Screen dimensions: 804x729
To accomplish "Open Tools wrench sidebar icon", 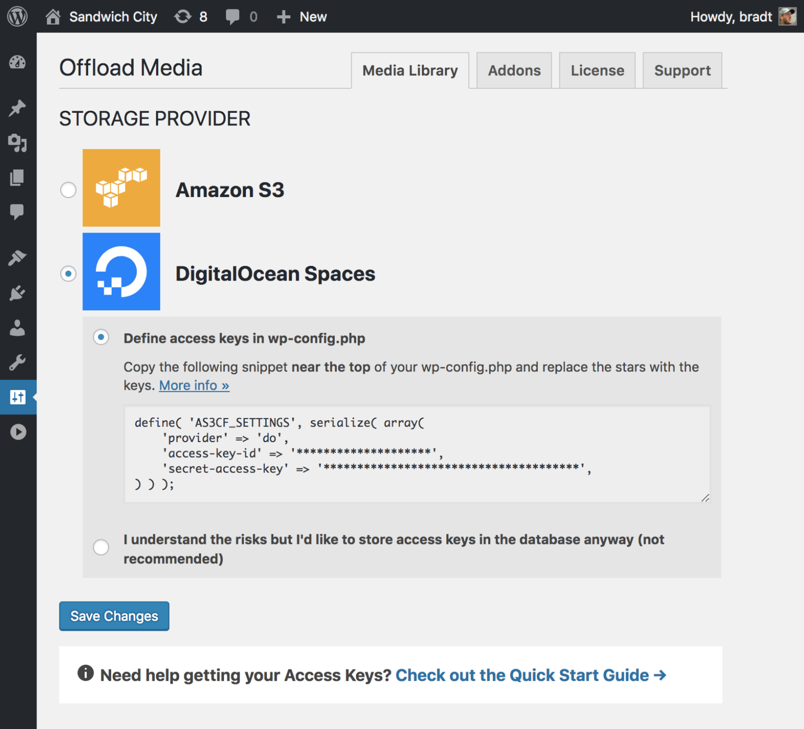I will click(x=18, y=362).
